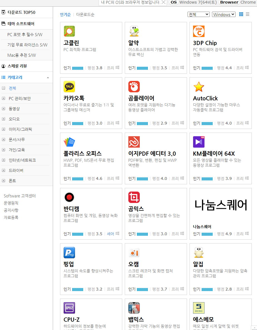Expand the 문서/사무 category
257x330 pixels.
pyautogui.click(x=3, y=140)
